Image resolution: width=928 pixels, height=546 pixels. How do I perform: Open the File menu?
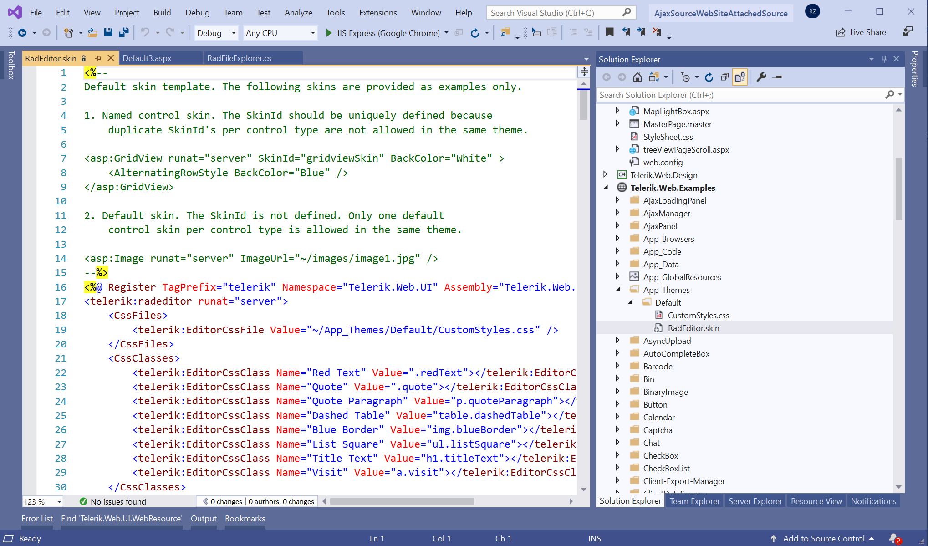pyautogui.click(x=36, y=13)
